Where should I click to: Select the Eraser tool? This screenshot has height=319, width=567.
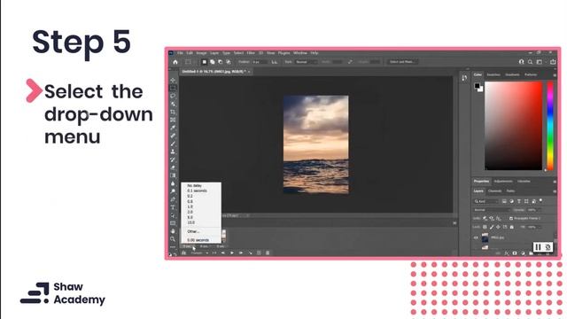[173, 167]
